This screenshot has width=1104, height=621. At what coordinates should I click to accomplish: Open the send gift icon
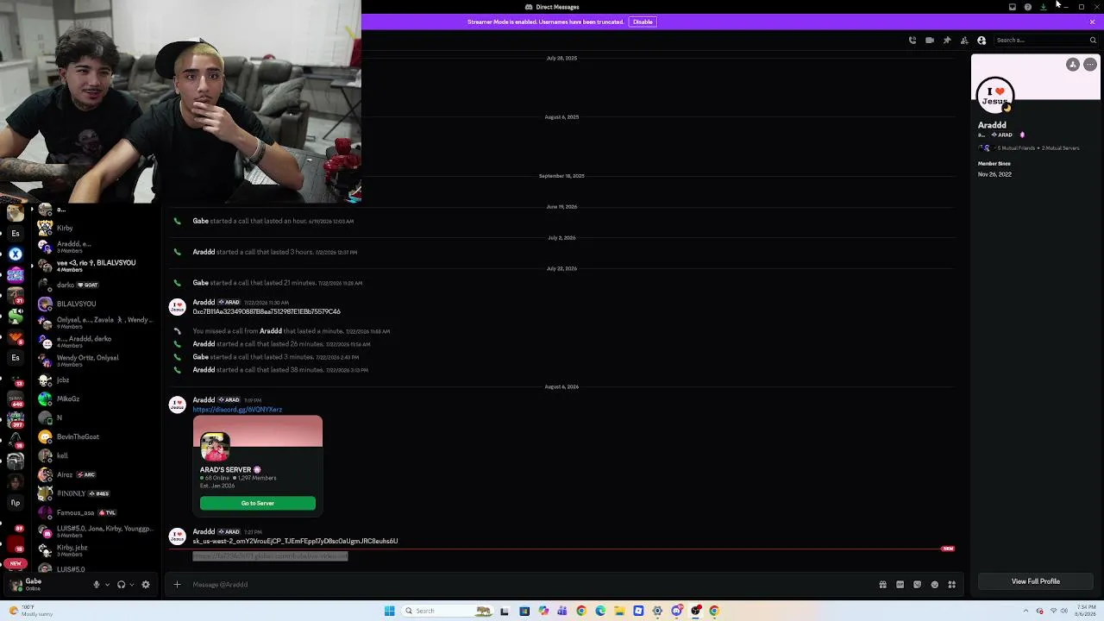[x=883, y=585]
